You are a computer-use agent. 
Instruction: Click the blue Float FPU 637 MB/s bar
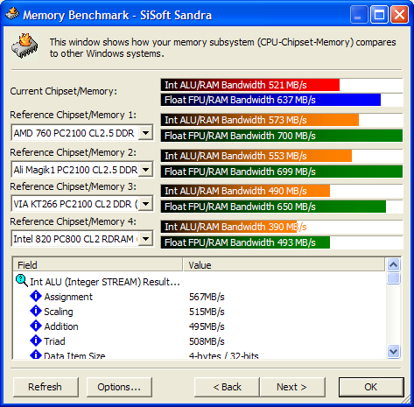(270, 100)
